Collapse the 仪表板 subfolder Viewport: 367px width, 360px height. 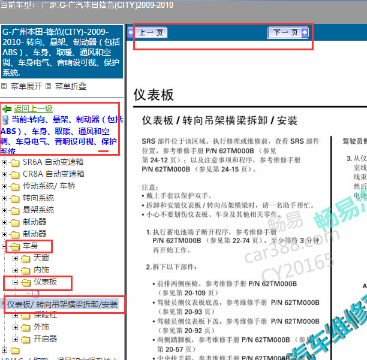pyautogui.click(x=15, y=282)
